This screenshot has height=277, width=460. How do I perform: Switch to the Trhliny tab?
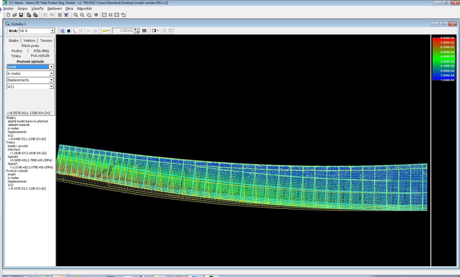16,56
